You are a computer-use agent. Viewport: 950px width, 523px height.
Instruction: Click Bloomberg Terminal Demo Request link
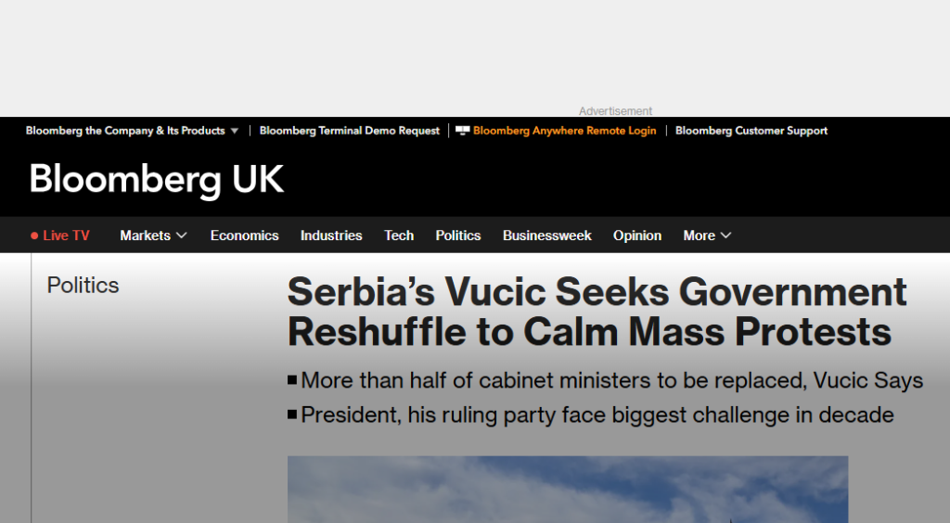pos(350,131)
